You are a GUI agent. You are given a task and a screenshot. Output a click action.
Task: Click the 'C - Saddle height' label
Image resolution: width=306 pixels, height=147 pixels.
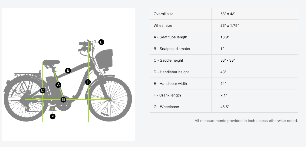[168, 60]
